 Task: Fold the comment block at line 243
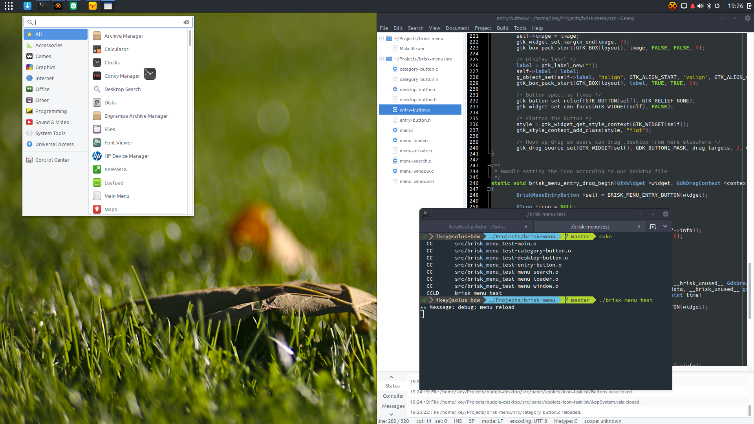click(489, 166)
